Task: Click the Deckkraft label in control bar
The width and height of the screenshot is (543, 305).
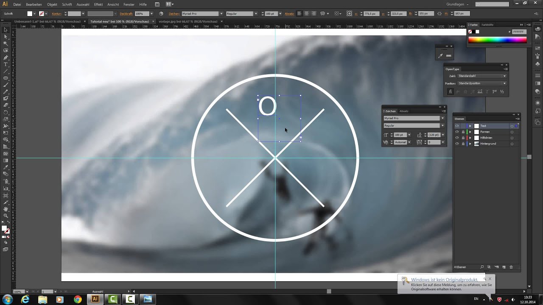Action: (x=126, y=14)
